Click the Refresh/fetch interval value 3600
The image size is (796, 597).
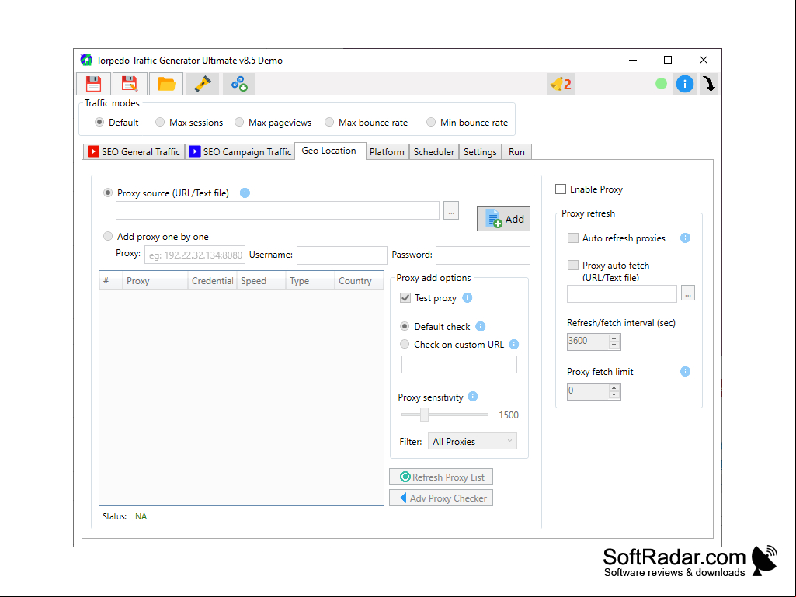(588, 341)
